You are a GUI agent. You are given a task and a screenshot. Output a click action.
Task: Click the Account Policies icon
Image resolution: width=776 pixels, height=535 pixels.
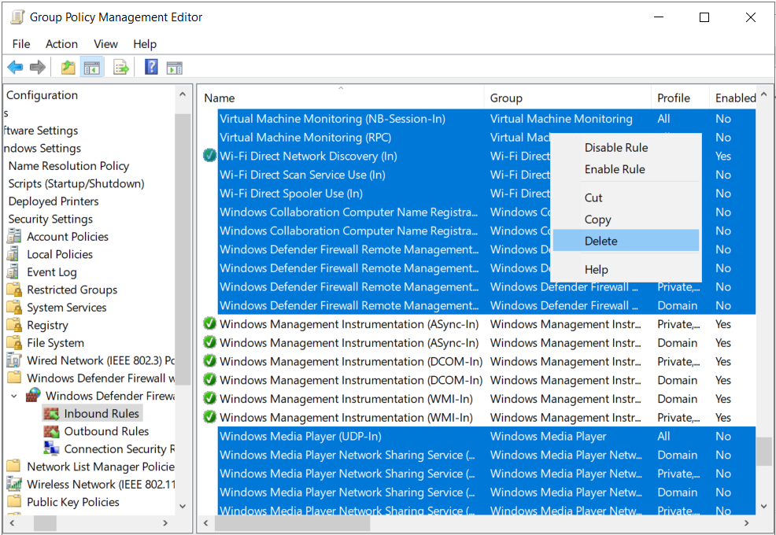(14, 237)
